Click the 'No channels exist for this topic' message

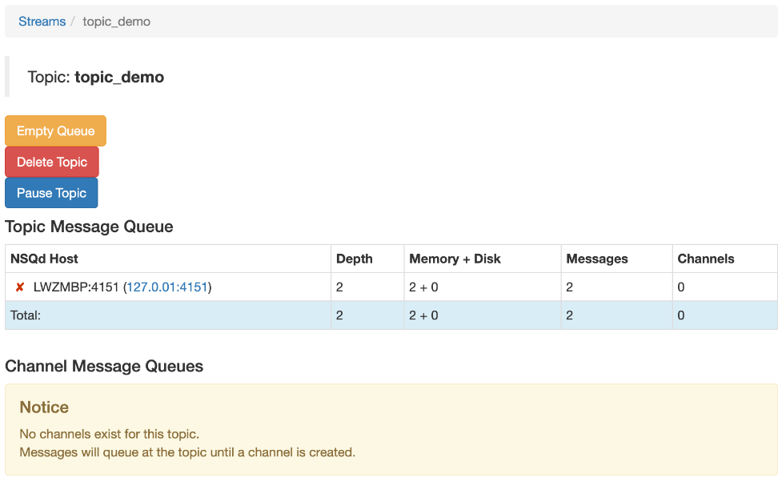click(109, 435)
